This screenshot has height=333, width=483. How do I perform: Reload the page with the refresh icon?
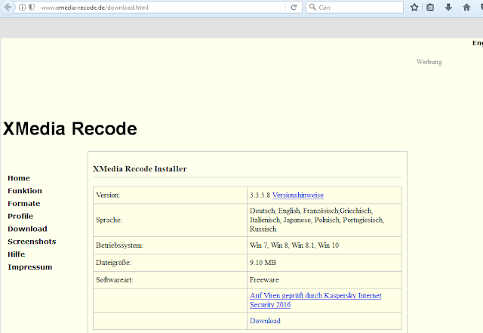294,7
